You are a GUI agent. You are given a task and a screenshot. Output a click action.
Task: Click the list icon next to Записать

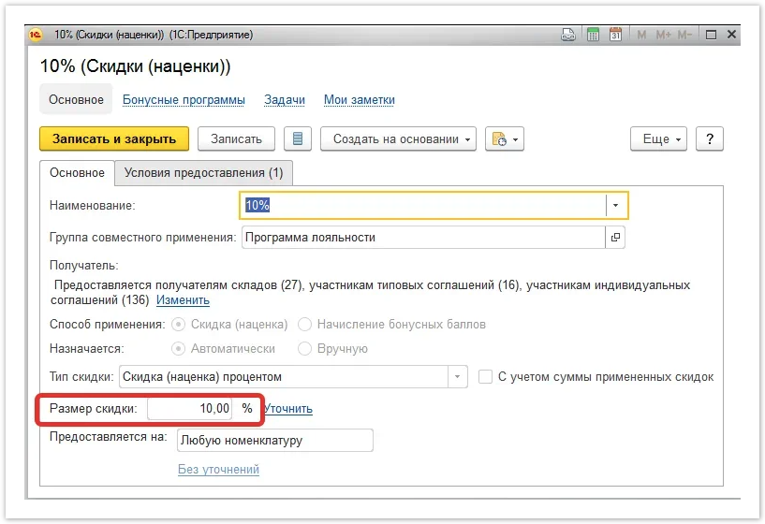tap(298, 138)
